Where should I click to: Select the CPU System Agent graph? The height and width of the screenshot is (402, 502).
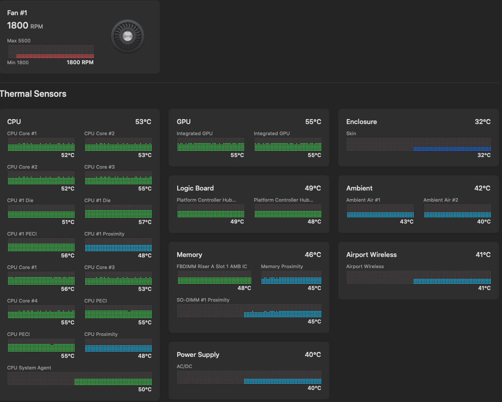pos(80,379)
